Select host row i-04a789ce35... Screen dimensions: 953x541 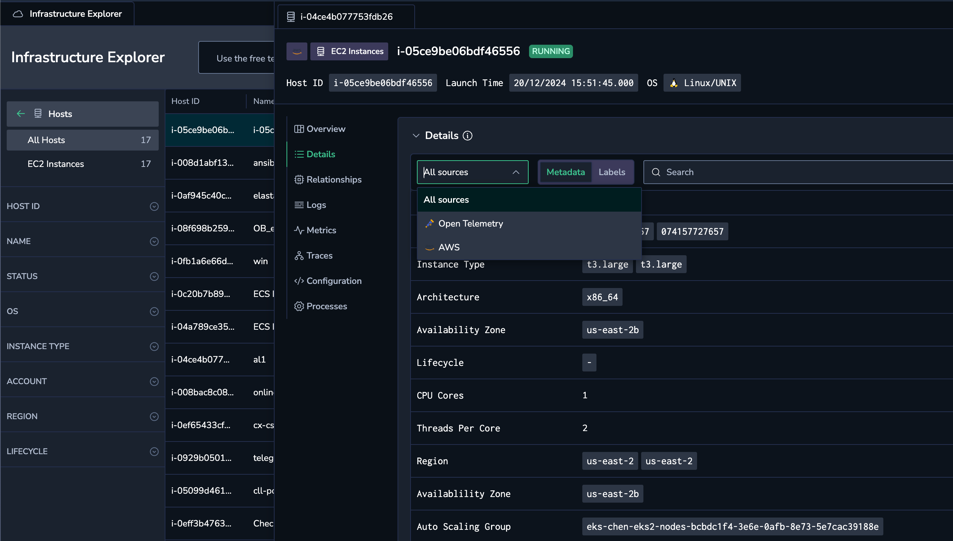(220, 327)
